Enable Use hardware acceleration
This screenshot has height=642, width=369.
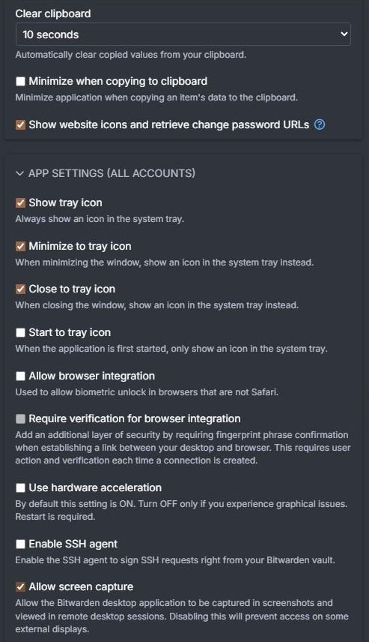pos(20,487)
